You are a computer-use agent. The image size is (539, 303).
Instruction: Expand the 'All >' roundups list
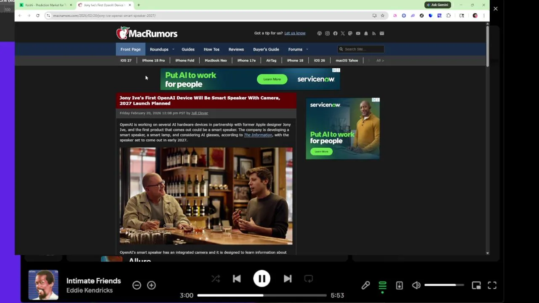(x=380, y=61)
